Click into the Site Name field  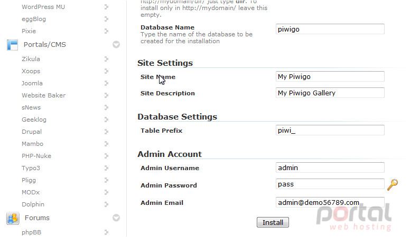330,76
